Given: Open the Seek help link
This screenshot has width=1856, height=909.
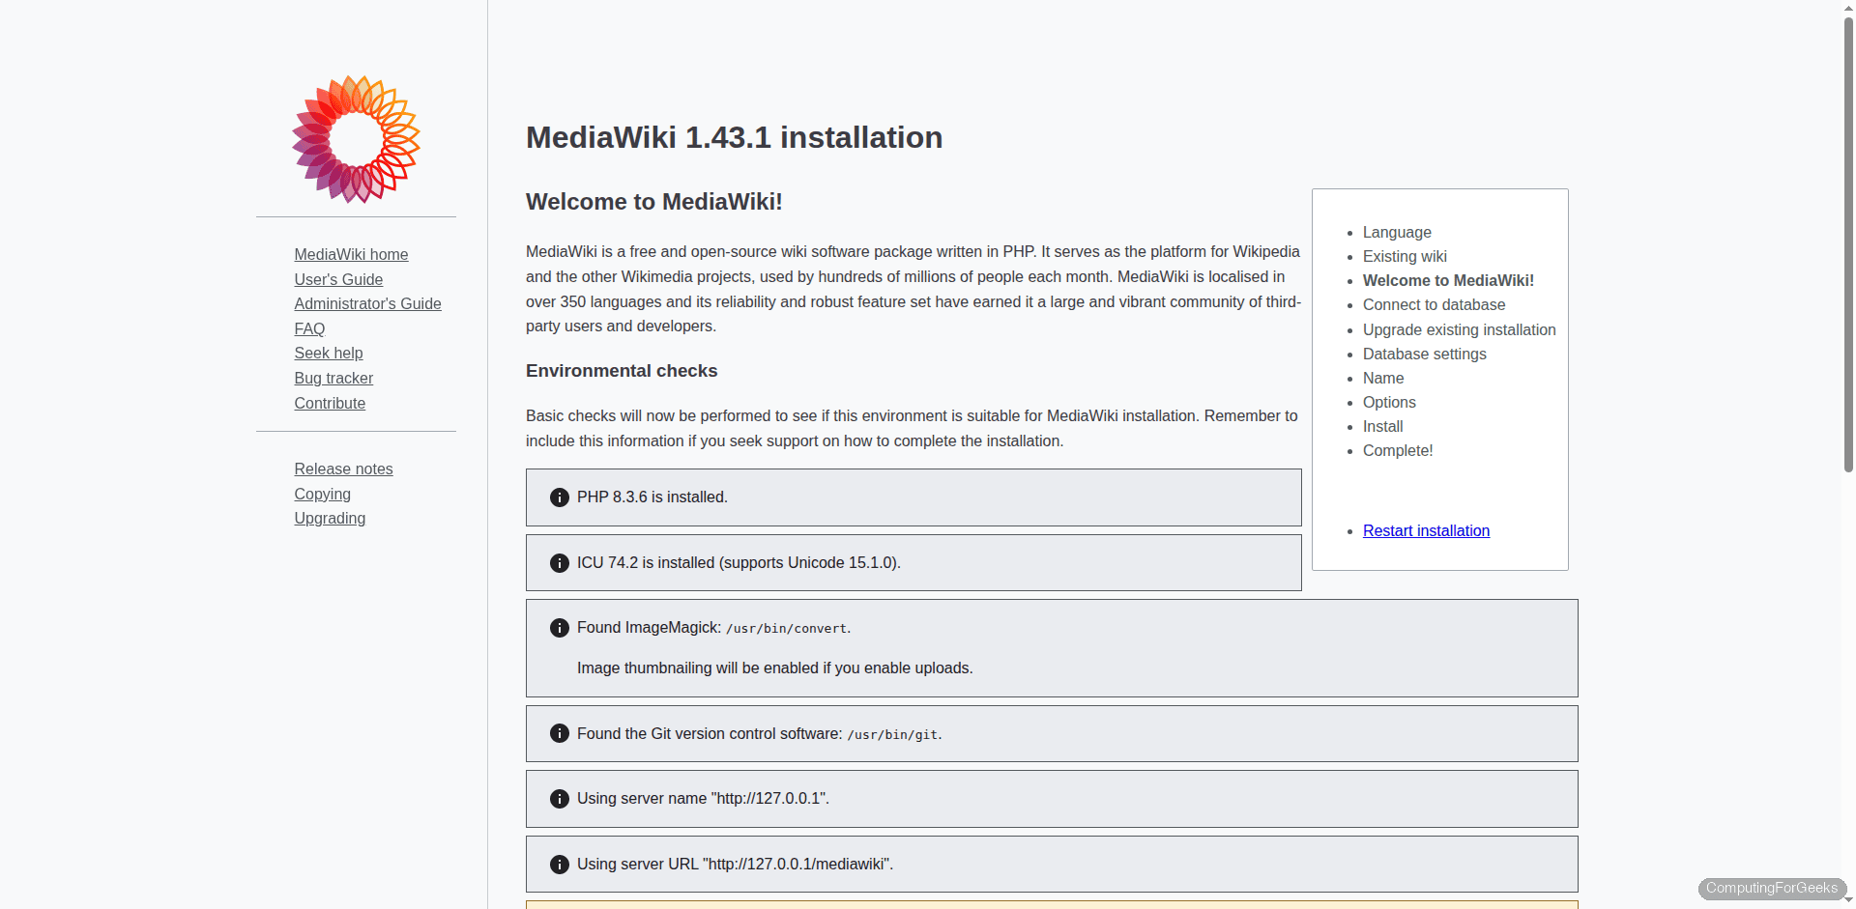Looking at the screenshot, I should (x=329, y=353).
